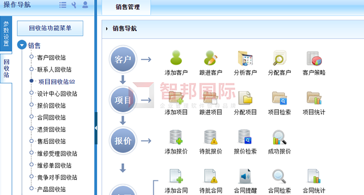
Task: Click the 销售导航 section title
Action: [125, 29]
